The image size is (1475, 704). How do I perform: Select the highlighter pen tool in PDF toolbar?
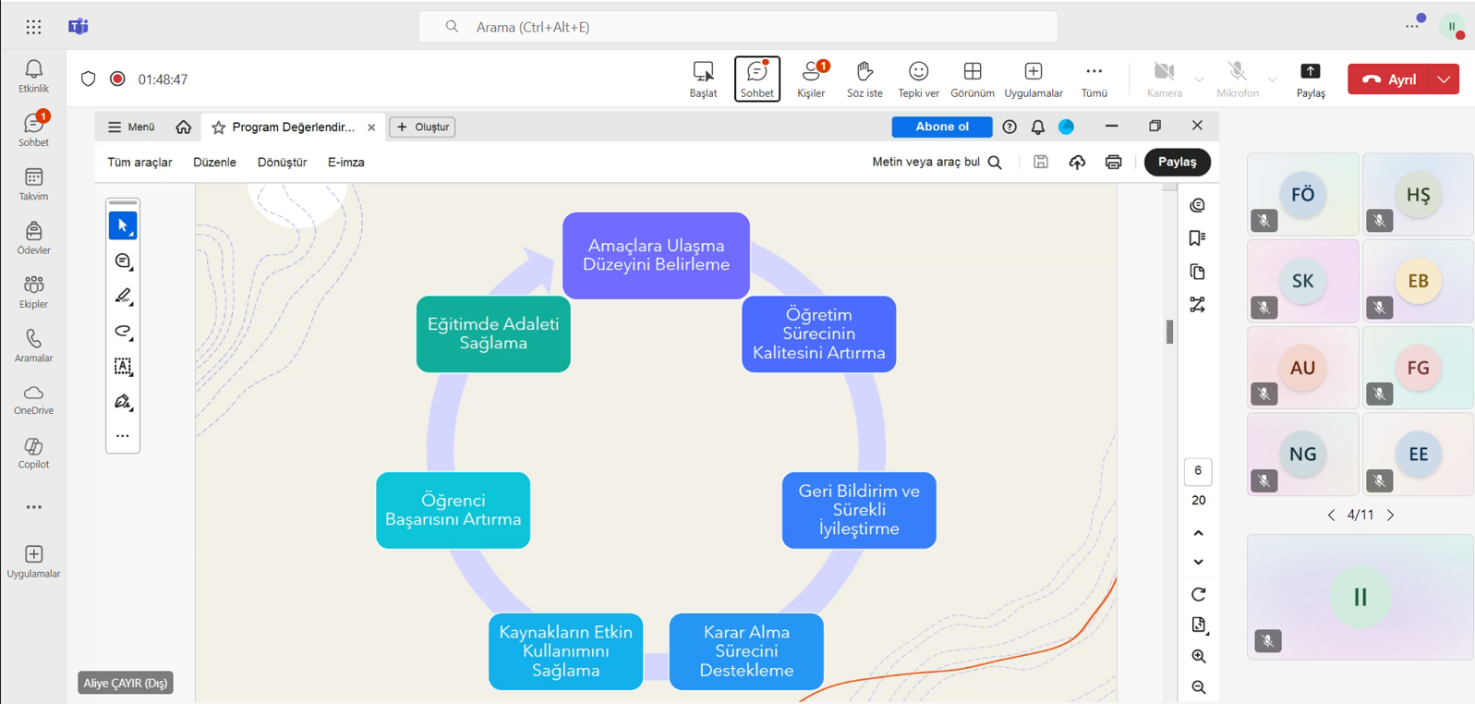coord(123,297)
